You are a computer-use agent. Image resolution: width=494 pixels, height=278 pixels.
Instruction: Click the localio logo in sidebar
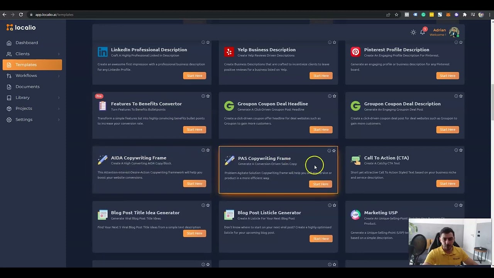[x=21, y=27]
